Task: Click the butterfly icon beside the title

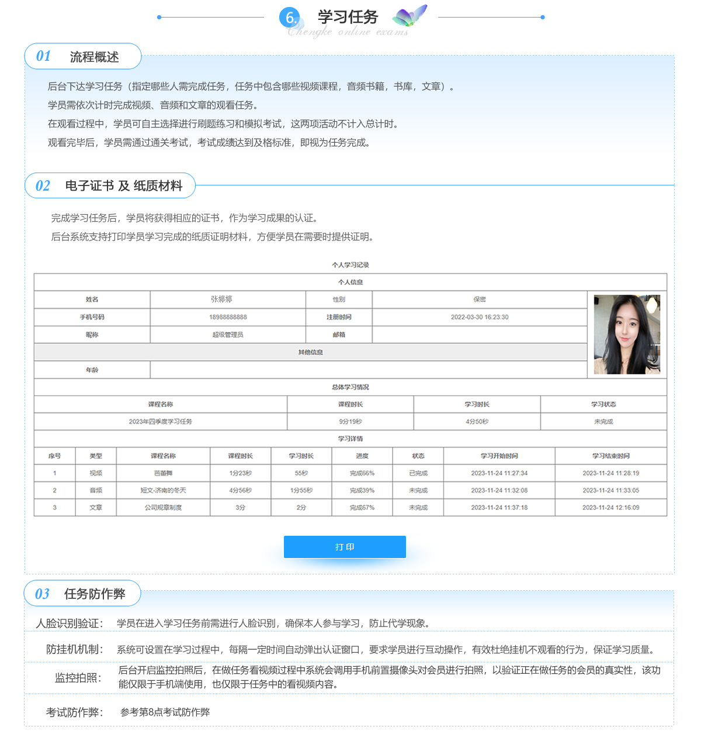Action: click(x=410, y=16)
